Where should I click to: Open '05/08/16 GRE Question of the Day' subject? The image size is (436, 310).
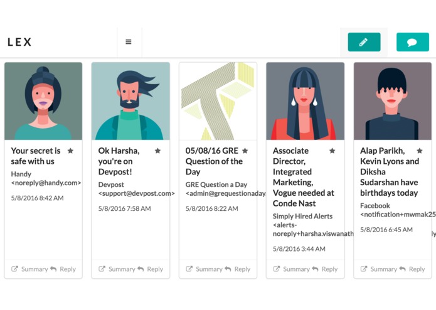click(214, 161)
